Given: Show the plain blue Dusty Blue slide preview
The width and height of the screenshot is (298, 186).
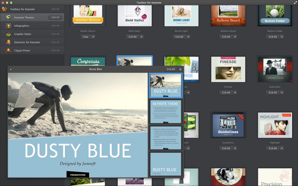Looking at the screenshot, I should coord(165,164).
